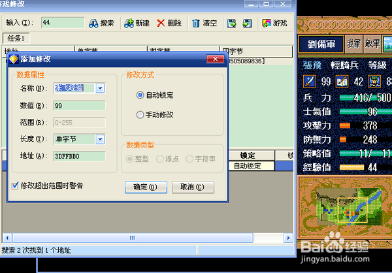Click the 兵力 troop strength bar
392x273 pixels.
point(366,98)
